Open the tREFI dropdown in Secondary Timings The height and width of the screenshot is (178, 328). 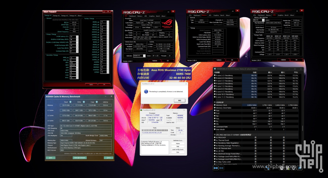tap(77, 65)
